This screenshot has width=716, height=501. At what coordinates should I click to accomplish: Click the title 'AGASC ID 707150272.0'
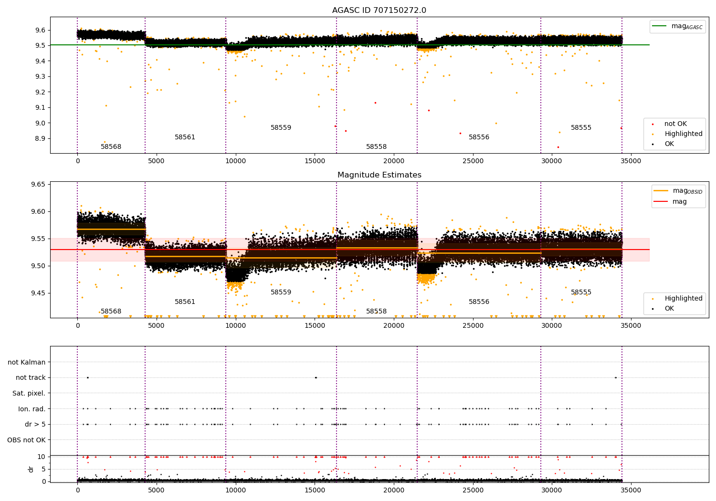click(x=379, y=10)
